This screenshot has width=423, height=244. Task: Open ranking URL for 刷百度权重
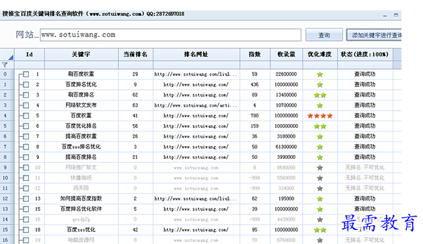tap(196, 74)
